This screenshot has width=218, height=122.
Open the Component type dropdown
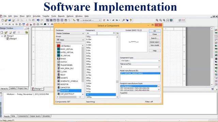[140, 61]
